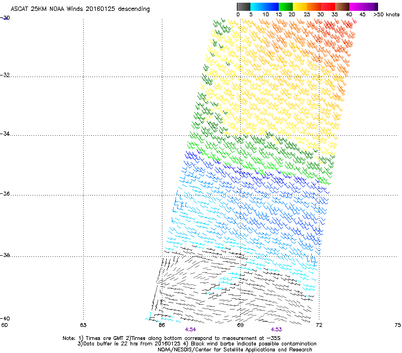Click the '20' knots legend label
Viewport: 402px width, 353px height.
(x=292, y=15)
